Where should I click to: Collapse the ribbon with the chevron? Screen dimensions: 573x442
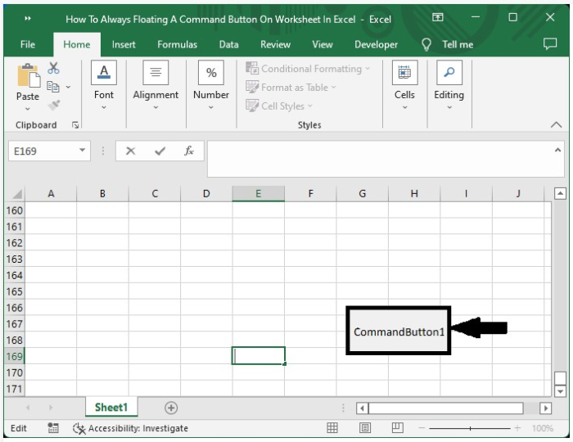556,124
